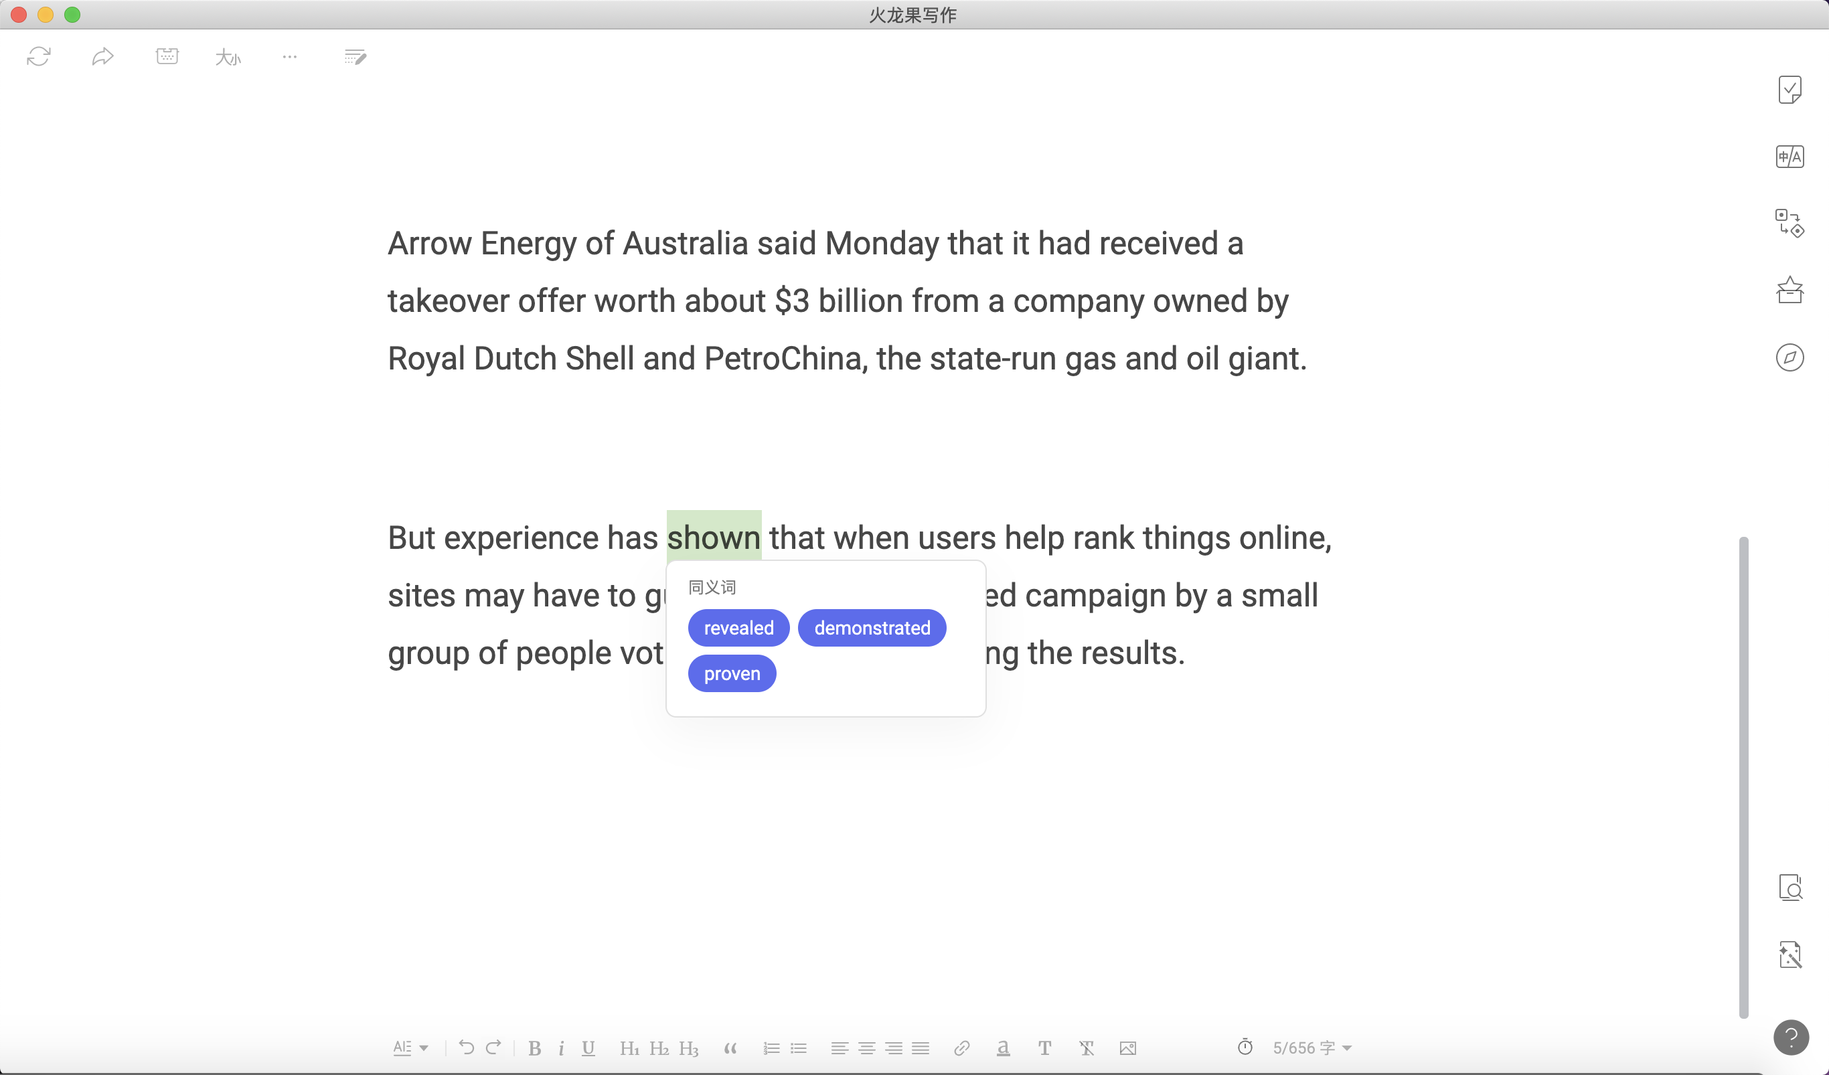Choose center text alignment
1829x1075 pixels.
(866, 1048)
